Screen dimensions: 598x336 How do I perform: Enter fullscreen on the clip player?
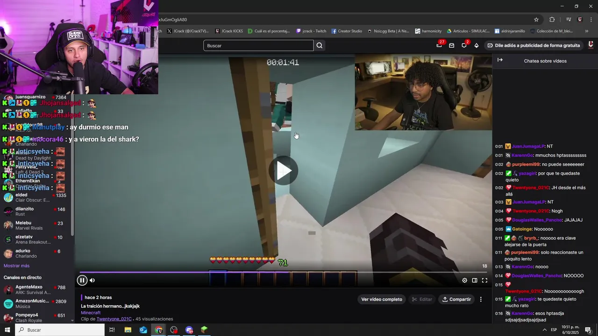484,280
